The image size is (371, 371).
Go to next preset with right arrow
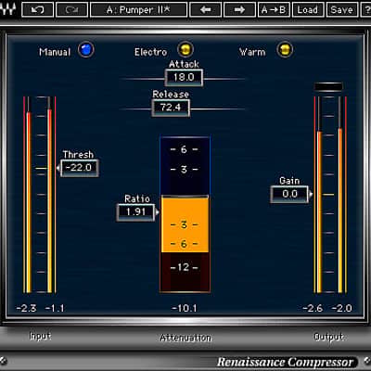pyautogui.click(x=239, y=9)
